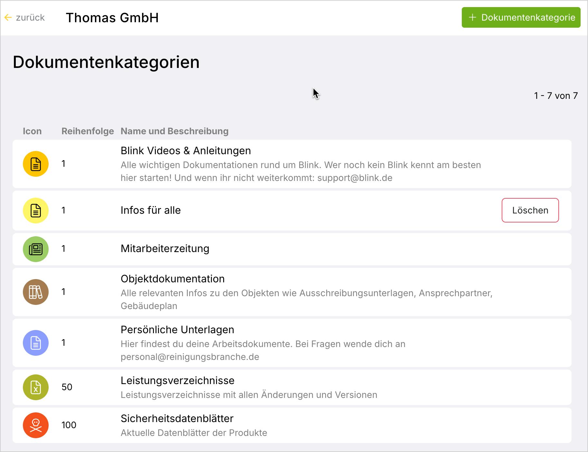Click the Infos für alle yellow document icon
The width and height of the screenshot is (588, 452).
pyautogui.click(x=36, y=211)
